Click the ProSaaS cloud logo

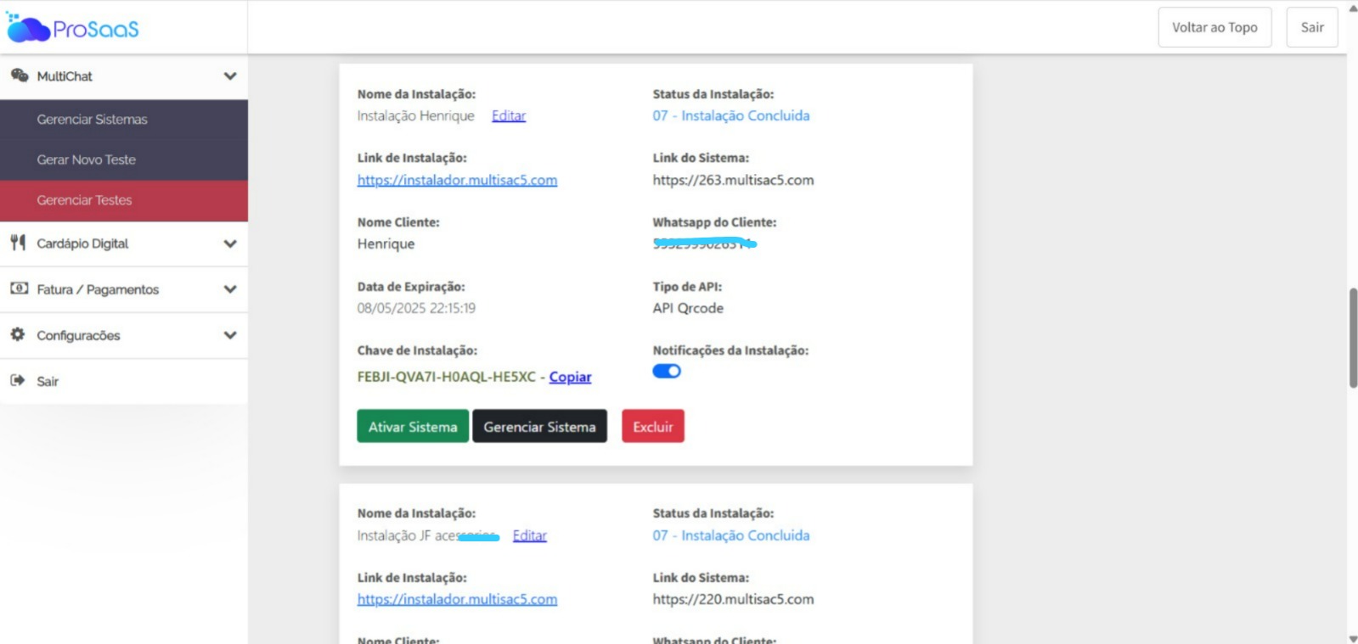pyautogui.click(x=29, y=29)
